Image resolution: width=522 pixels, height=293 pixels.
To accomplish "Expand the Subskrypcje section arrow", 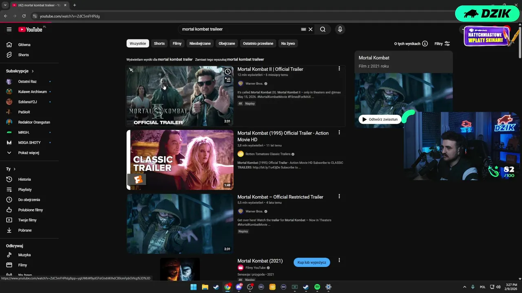I will pyautogui.click(x=33, y=71).
